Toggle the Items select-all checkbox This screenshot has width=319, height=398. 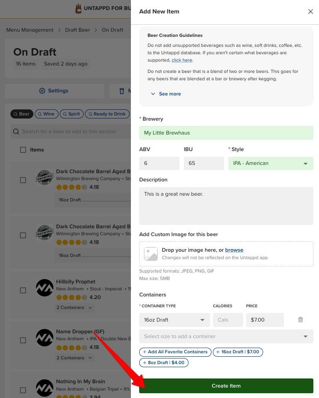click(23, 150)
